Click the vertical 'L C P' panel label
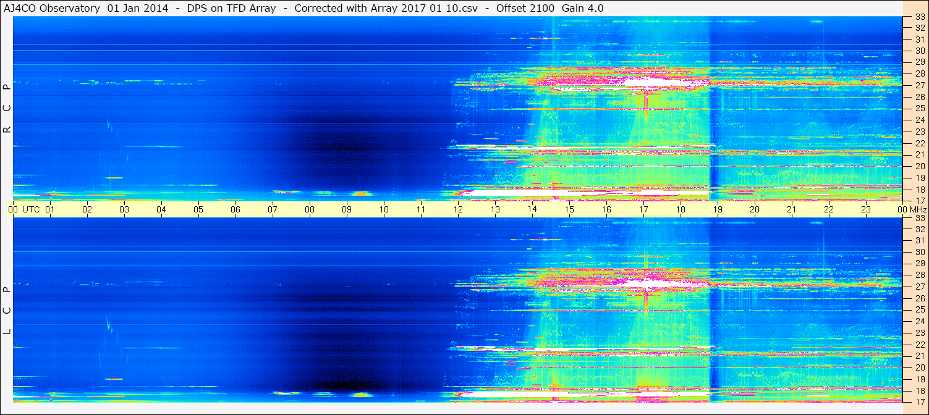This screenshot has width=929, height=415. tap(7, 310)
